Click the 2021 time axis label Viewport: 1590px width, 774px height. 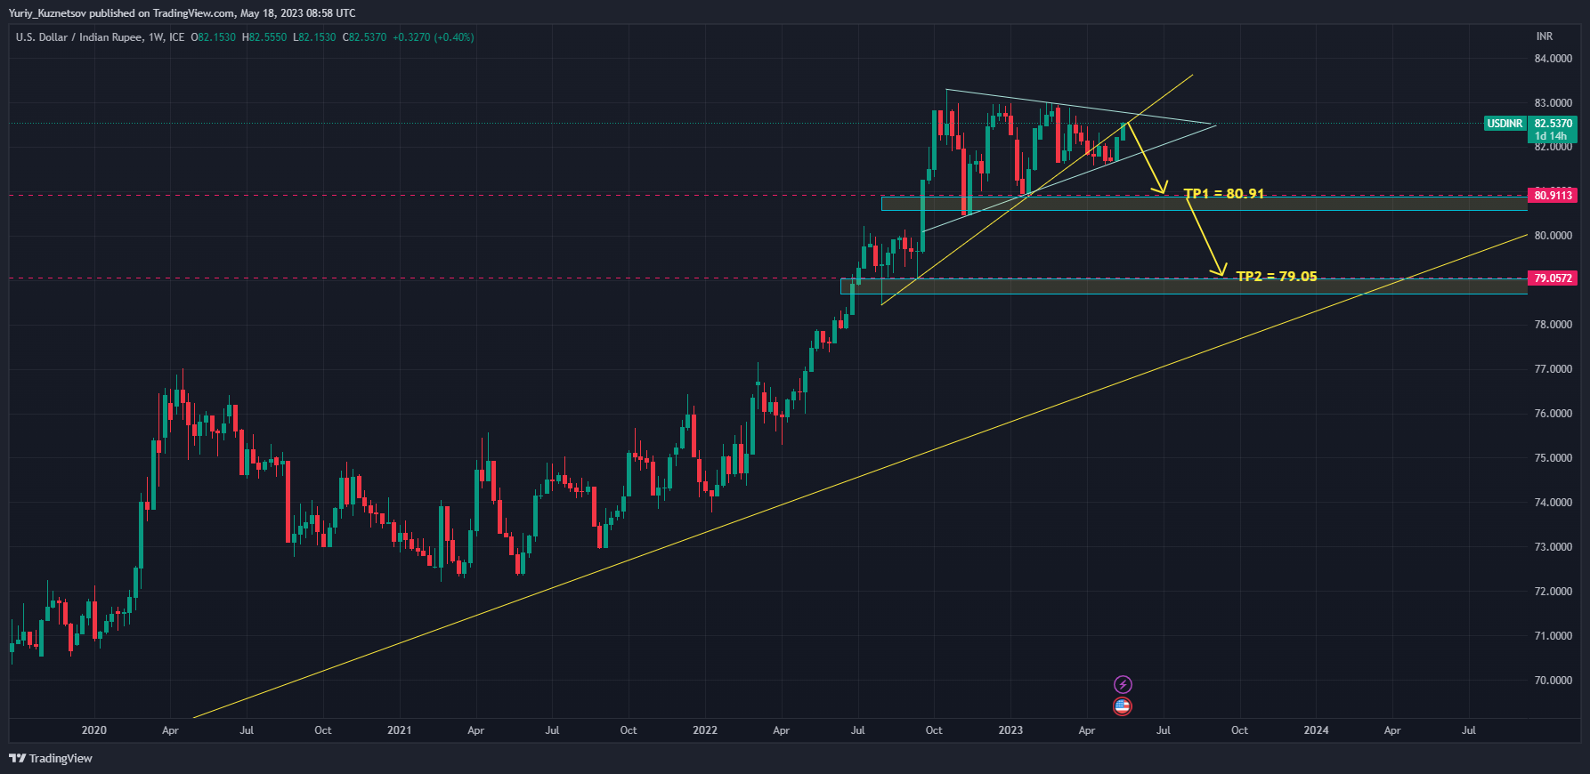pos(399,730)
